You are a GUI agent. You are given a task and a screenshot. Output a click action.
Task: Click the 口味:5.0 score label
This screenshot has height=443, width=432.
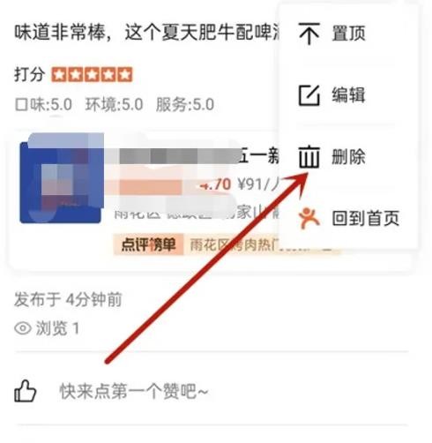click(43, 105)
